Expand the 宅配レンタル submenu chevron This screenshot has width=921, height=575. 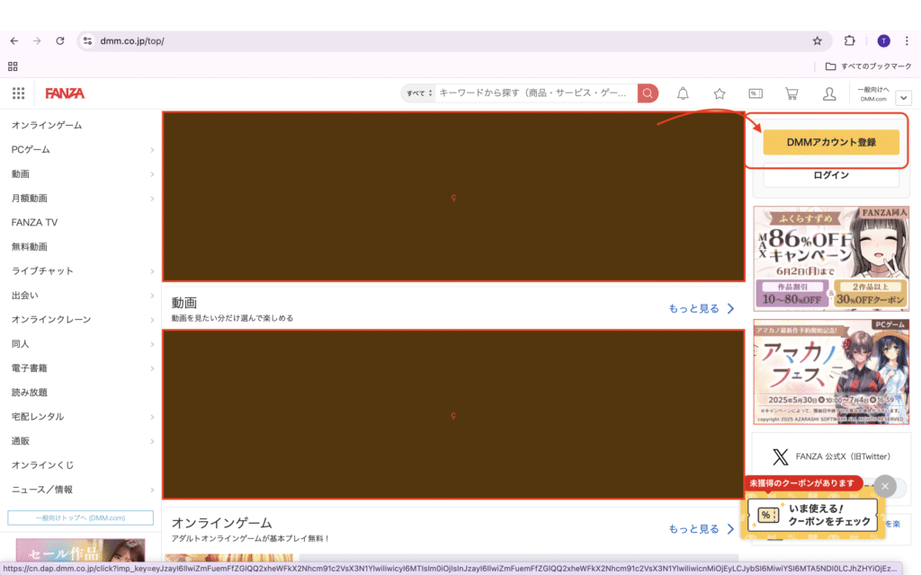pyautogui.click(x=152, y=417)
